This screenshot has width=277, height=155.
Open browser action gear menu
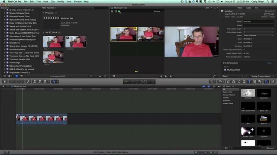pos(10,76)
